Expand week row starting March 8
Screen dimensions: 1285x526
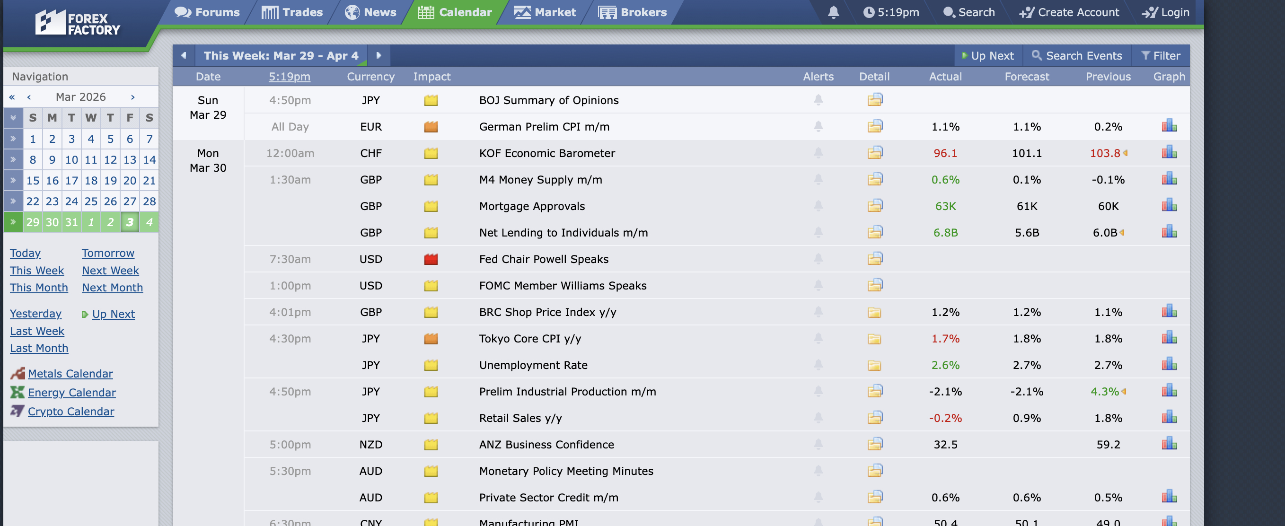coord(13,159)
